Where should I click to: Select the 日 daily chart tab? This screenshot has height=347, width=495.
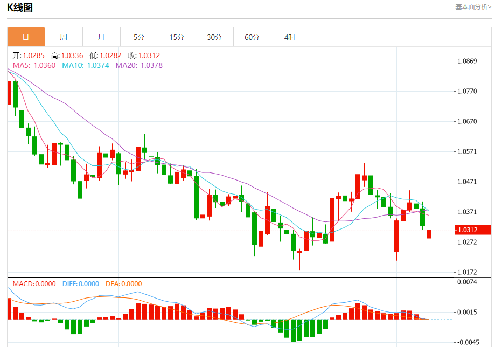26,37
